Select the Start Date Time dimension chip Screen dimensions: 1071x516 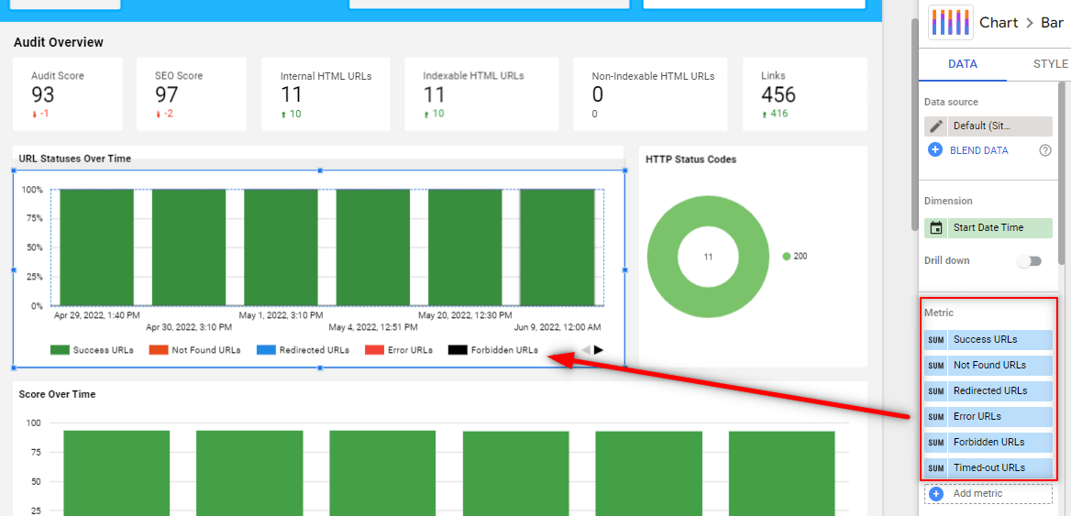(x=988, y=228)
